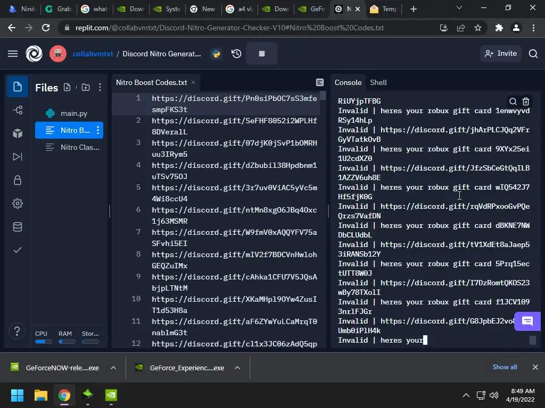Open the collabvmtxt user avatar
This screenshot has height=408, width=545.
[x=57, y=54]
